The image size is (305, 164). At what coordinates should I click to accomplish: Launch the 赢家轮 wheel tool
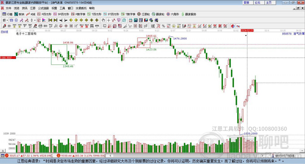[158, 14]
